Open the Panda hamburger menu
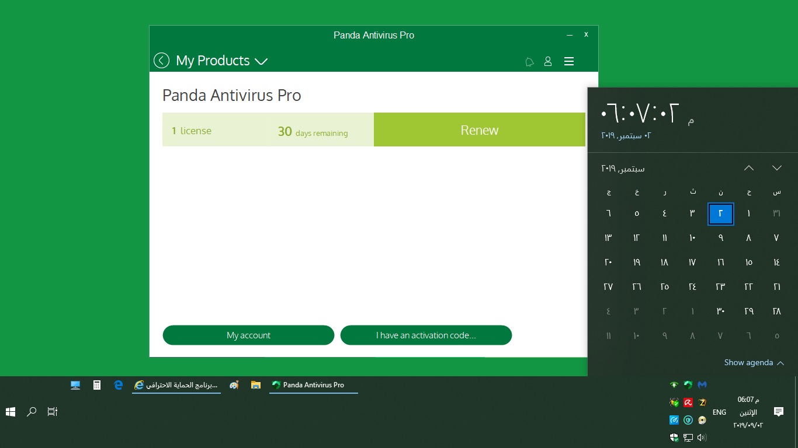The width and height of the screenshot is (798, 448). [569, 61]
